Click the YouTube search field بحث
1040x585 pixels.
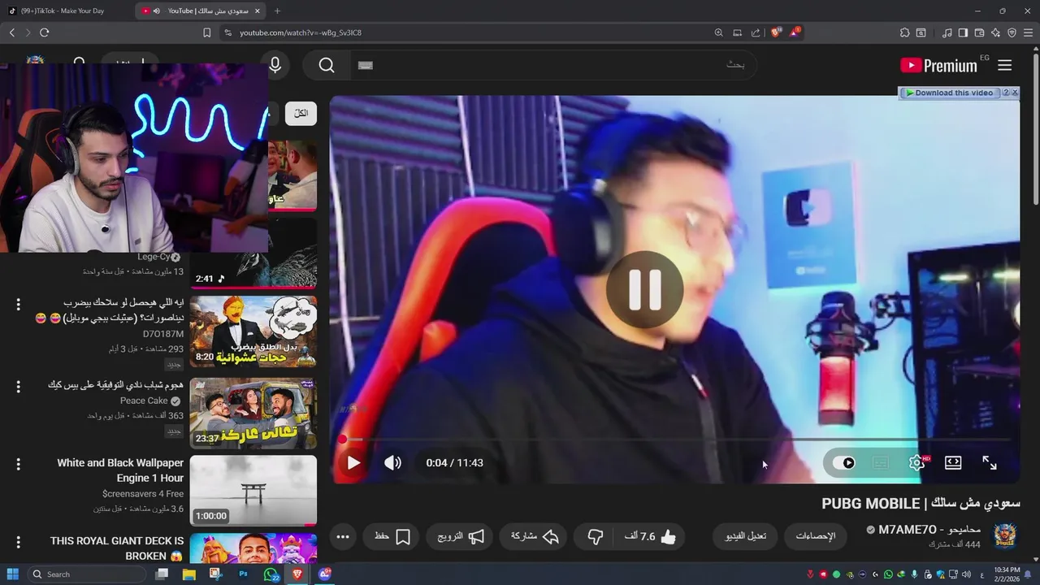coord(552,65)
